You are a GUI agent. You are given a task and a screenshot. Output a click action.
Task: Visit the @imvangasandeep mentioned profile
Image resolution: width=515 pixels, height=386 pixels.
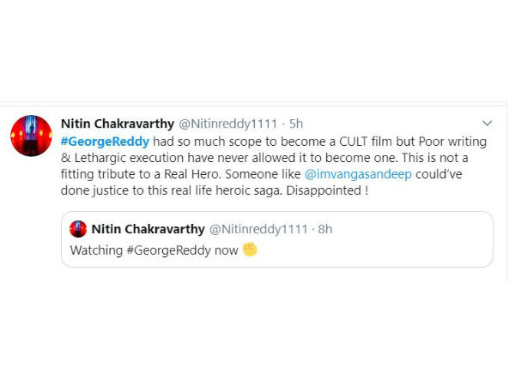[x=358, y=174]
